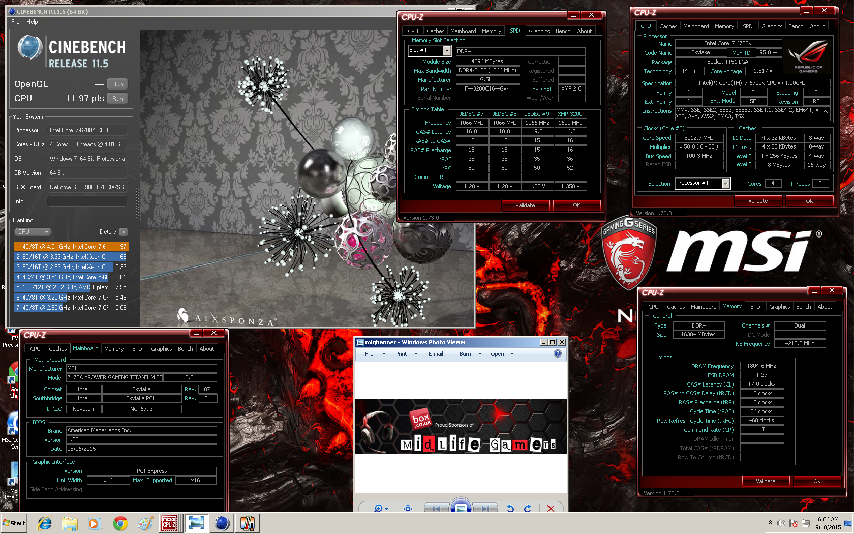This screenshot has width=854, height=534.
Task: Click the network tray icon
Action: (806, 523)
